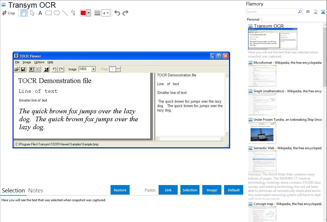Pick the freehand scribble tool
This screenshot has width=327, height=222.
[73, 13]
